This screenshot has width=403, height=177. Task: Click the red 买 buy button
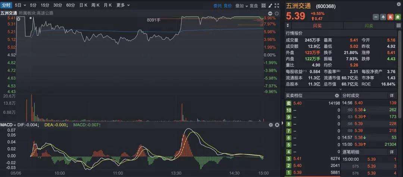[x=390, y=17]
